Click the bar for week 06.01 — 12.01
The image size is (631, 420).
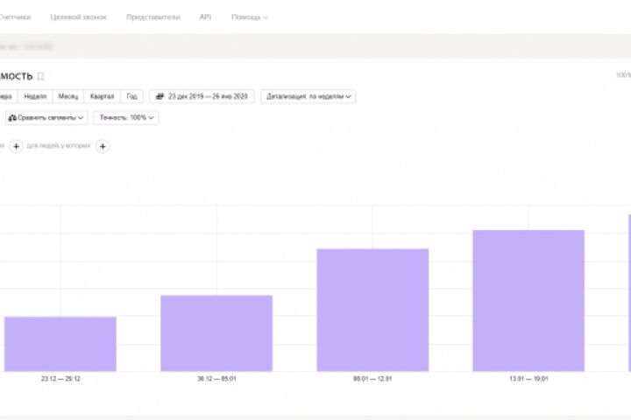pos(372,310)
